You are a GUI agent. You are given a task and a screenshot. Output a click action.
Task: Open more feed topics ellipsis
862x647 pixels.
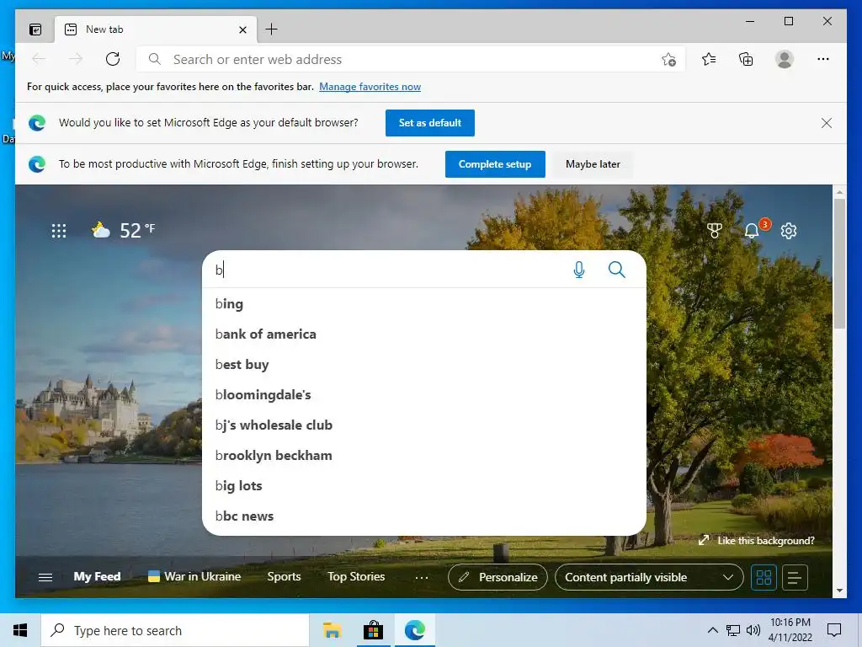tap(422, 577)
